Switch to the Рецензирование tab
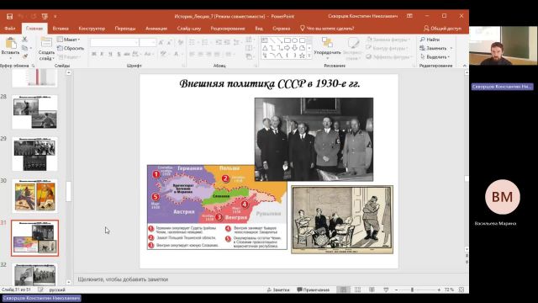Screen dimensions: 538x303 point(228,29)
